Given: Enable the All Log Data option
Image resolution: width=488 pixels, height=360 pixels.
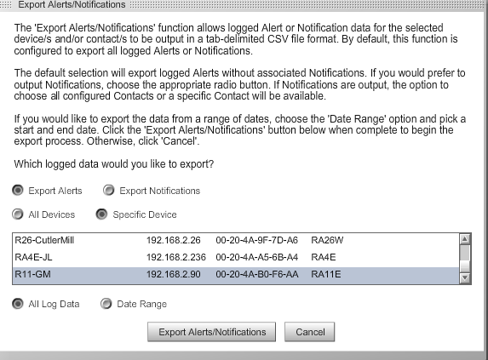Looking at the screenshot, I should click(x=18, y=304).
